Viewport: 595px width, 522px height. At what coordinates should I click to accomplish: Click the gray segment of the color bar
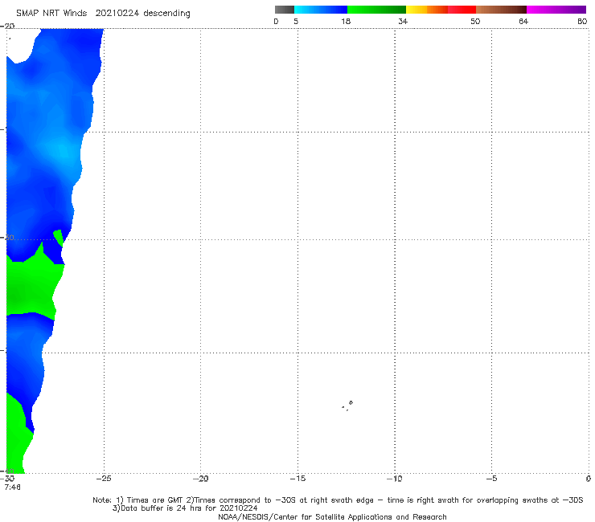[285, 10]
